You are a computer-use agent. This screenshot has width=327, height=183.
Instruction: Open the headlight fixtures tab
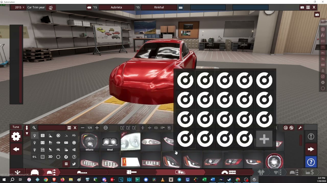pyautogui.click(x=180, y=172)
